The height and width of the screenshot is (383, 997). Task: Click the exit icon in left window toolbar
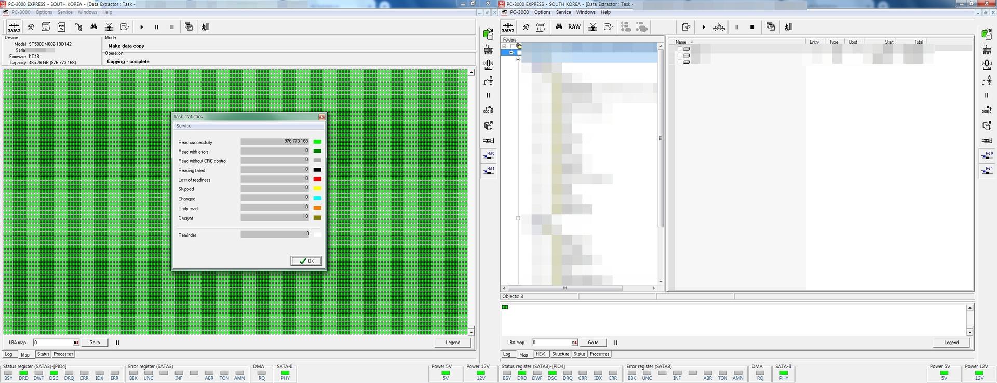coord(205,27)
